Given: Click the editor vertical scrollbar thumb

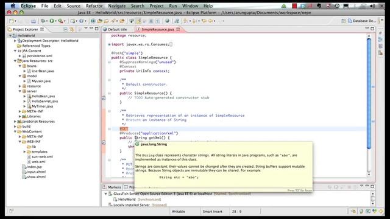Looking at the screenshot, I should click(369, 94).
